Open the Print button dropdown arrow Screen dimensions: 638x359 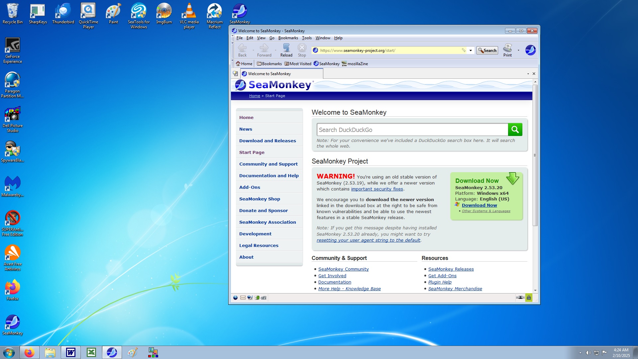[x=518, y=51]
